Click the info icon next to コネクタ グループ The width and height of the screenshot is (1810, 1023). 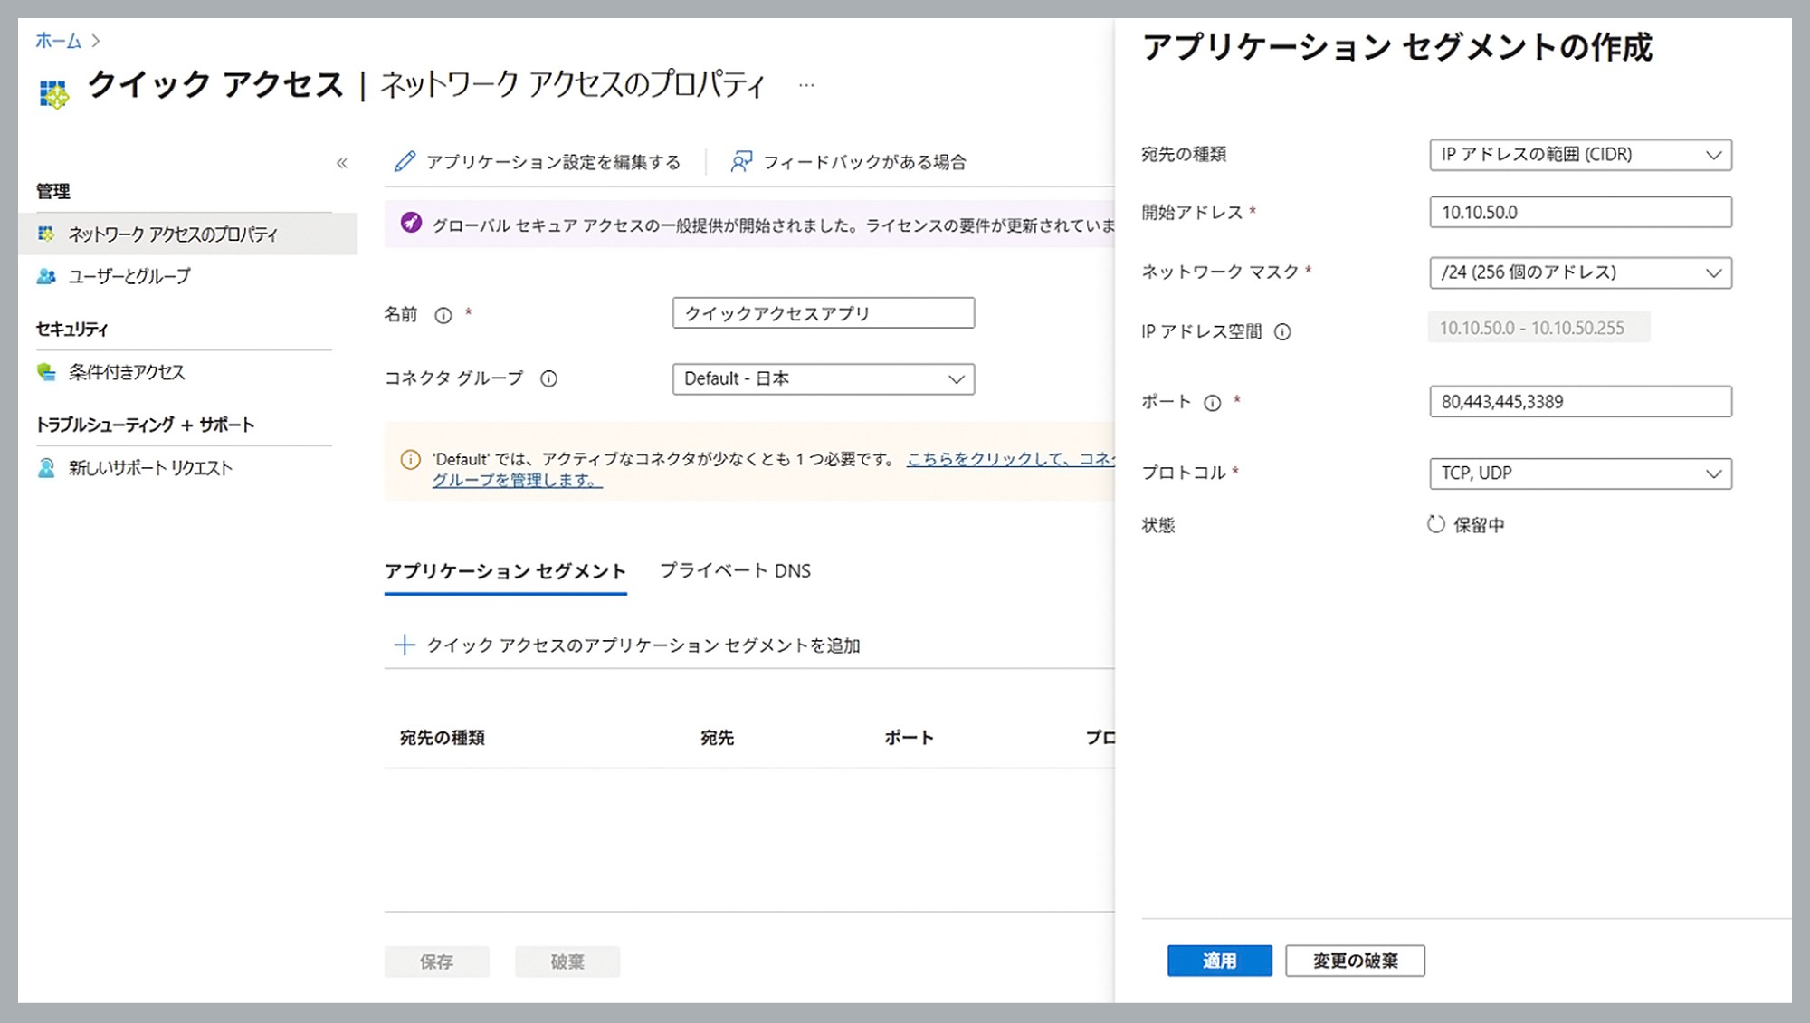pyautogui.click(x=548, y=380)
